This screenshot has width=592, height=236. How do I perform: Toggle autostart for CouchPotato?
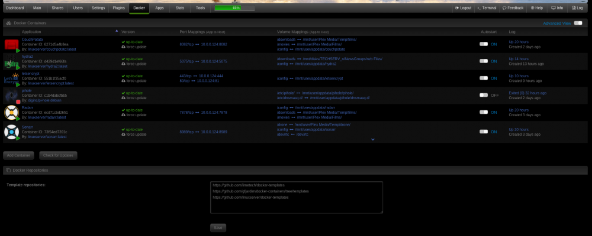tap(484, 44)
